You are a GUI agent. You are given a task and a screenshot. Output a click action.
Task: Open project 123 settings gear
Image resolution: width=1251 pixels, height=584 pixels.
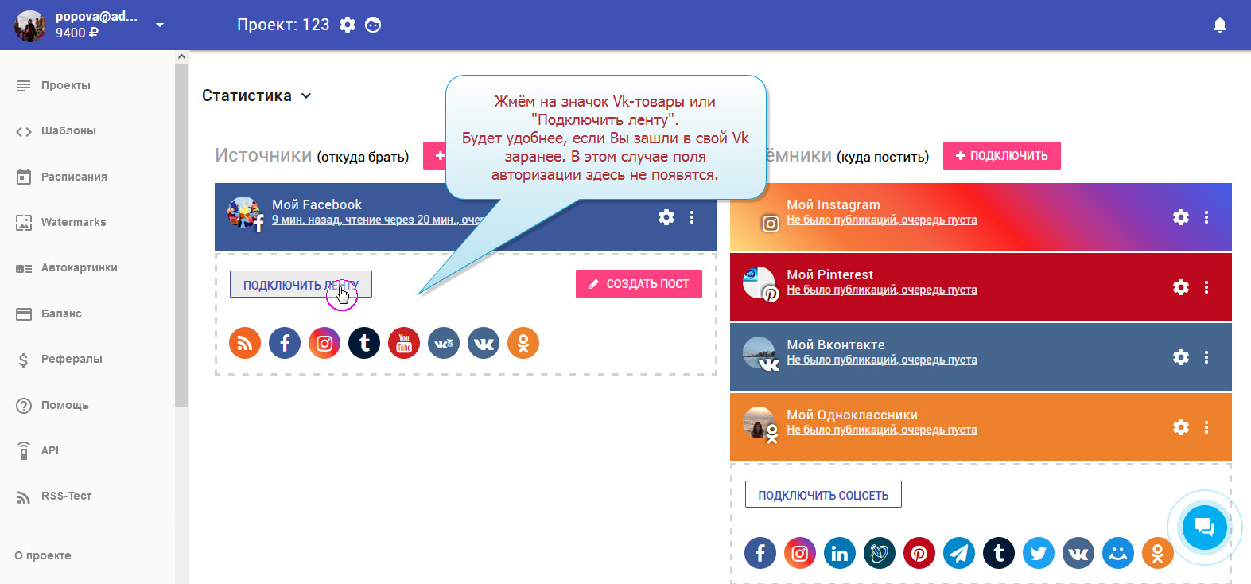348,25
